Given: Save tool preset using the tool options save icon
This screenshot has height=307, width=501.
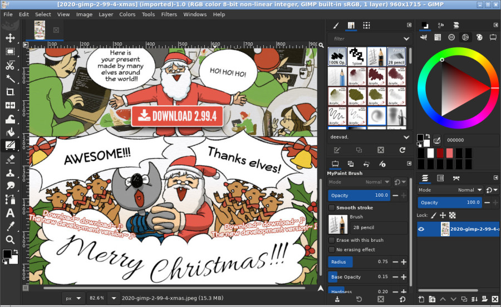Looking at the screenshot, I should [x=337, y=299].
